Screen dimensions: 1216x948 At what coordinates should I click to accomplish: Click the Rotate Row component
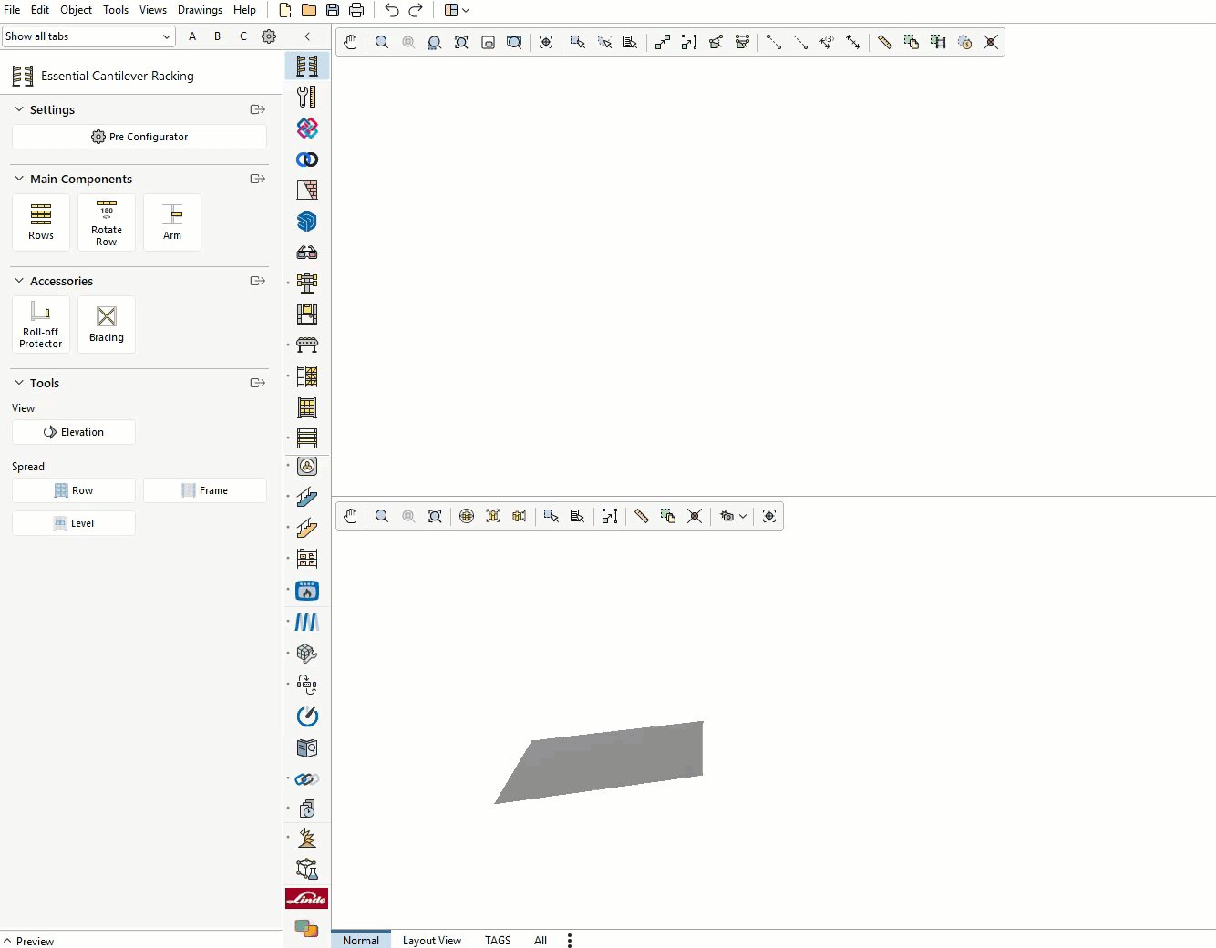(107, 222)
